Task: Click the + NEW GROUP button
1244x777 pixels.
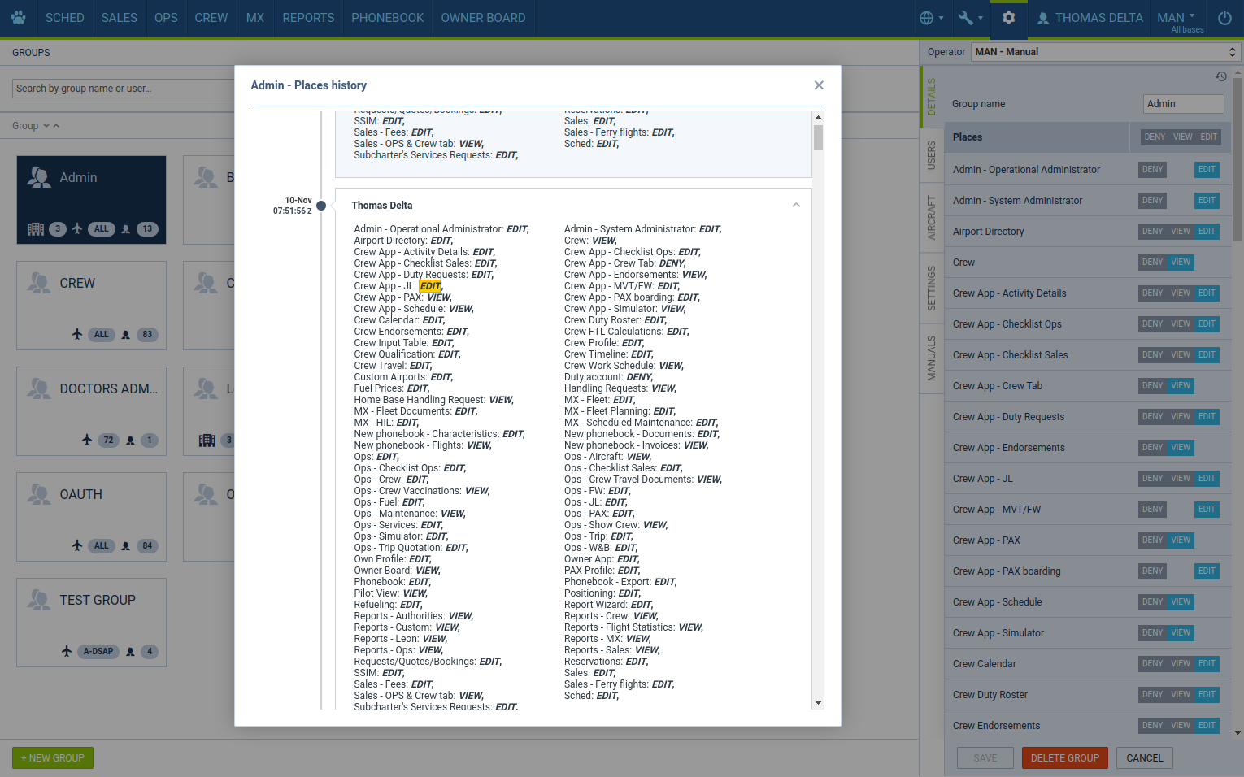Action: point(53,758)
